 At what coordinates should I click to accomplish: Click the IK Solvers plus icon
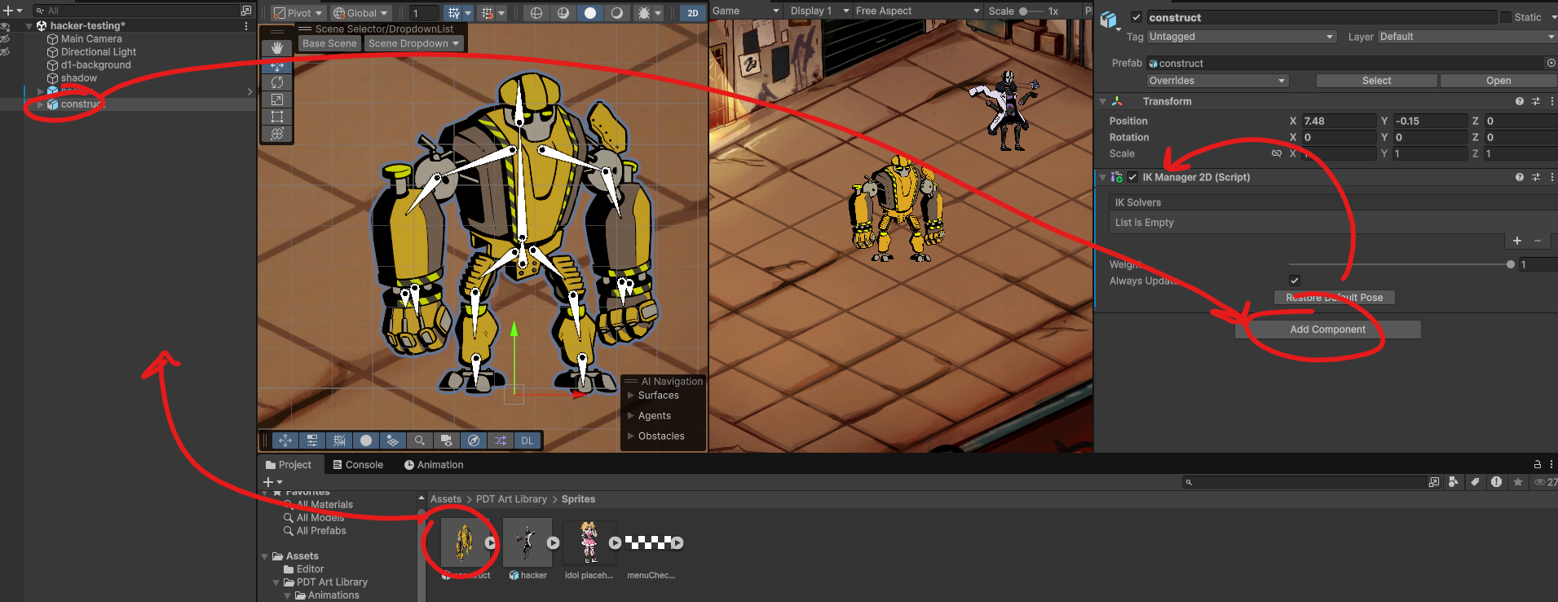coord(1516,241)
